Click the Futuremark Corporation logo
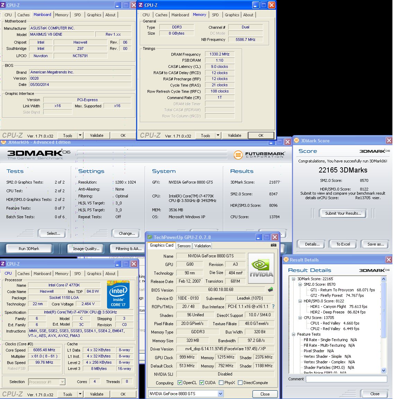The height and width of the screenshot is (399, 399). (x=259, y=154)
